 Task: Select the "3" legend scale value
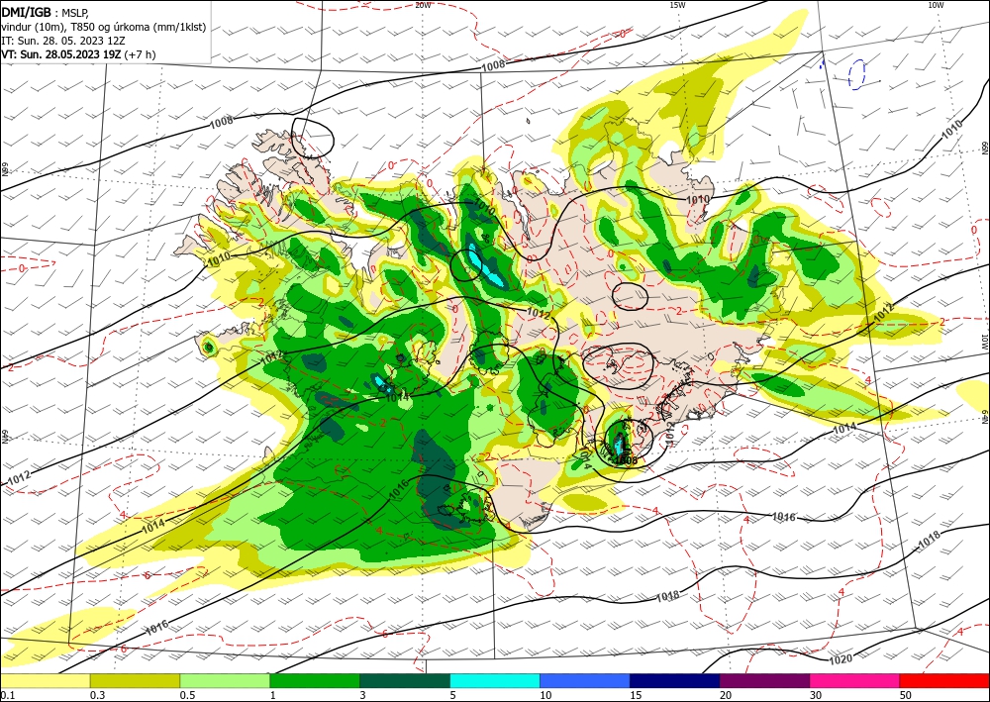tap(363, 695)
